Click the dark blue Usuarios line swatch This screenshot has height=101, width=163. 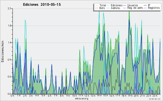click(124, 5)
